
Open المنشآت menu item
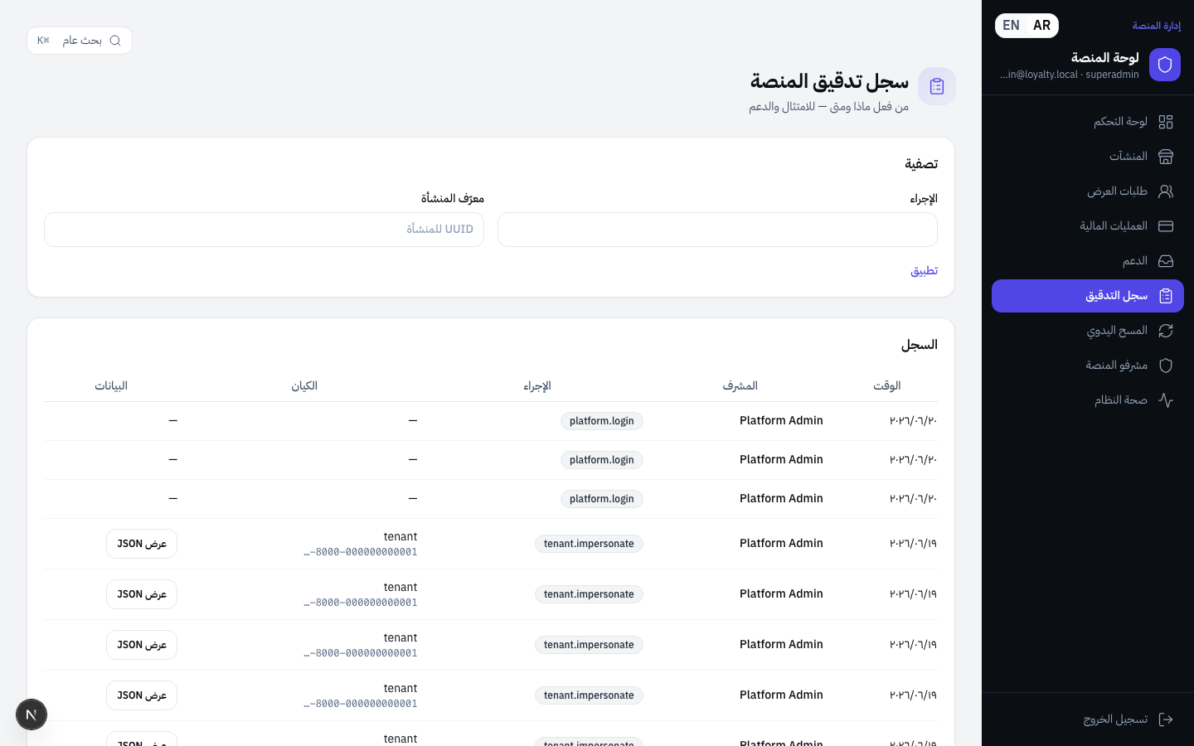(x=1088, y=157)
